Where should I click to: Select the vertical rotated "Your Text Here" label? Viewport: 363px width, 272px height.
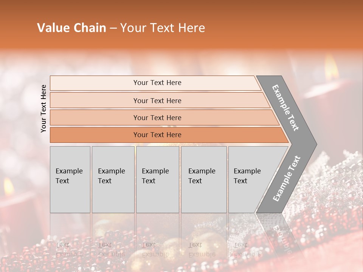(x=43, y=108)
